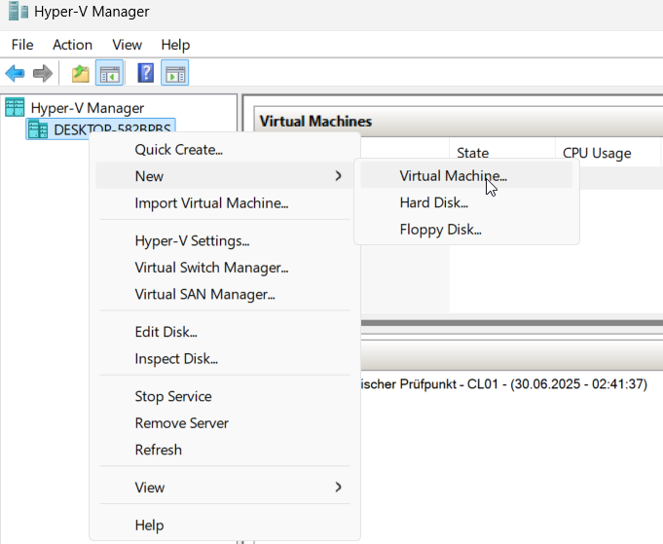
Task: Click the blue Back arrow in toolbar
Action: [15, 74]
